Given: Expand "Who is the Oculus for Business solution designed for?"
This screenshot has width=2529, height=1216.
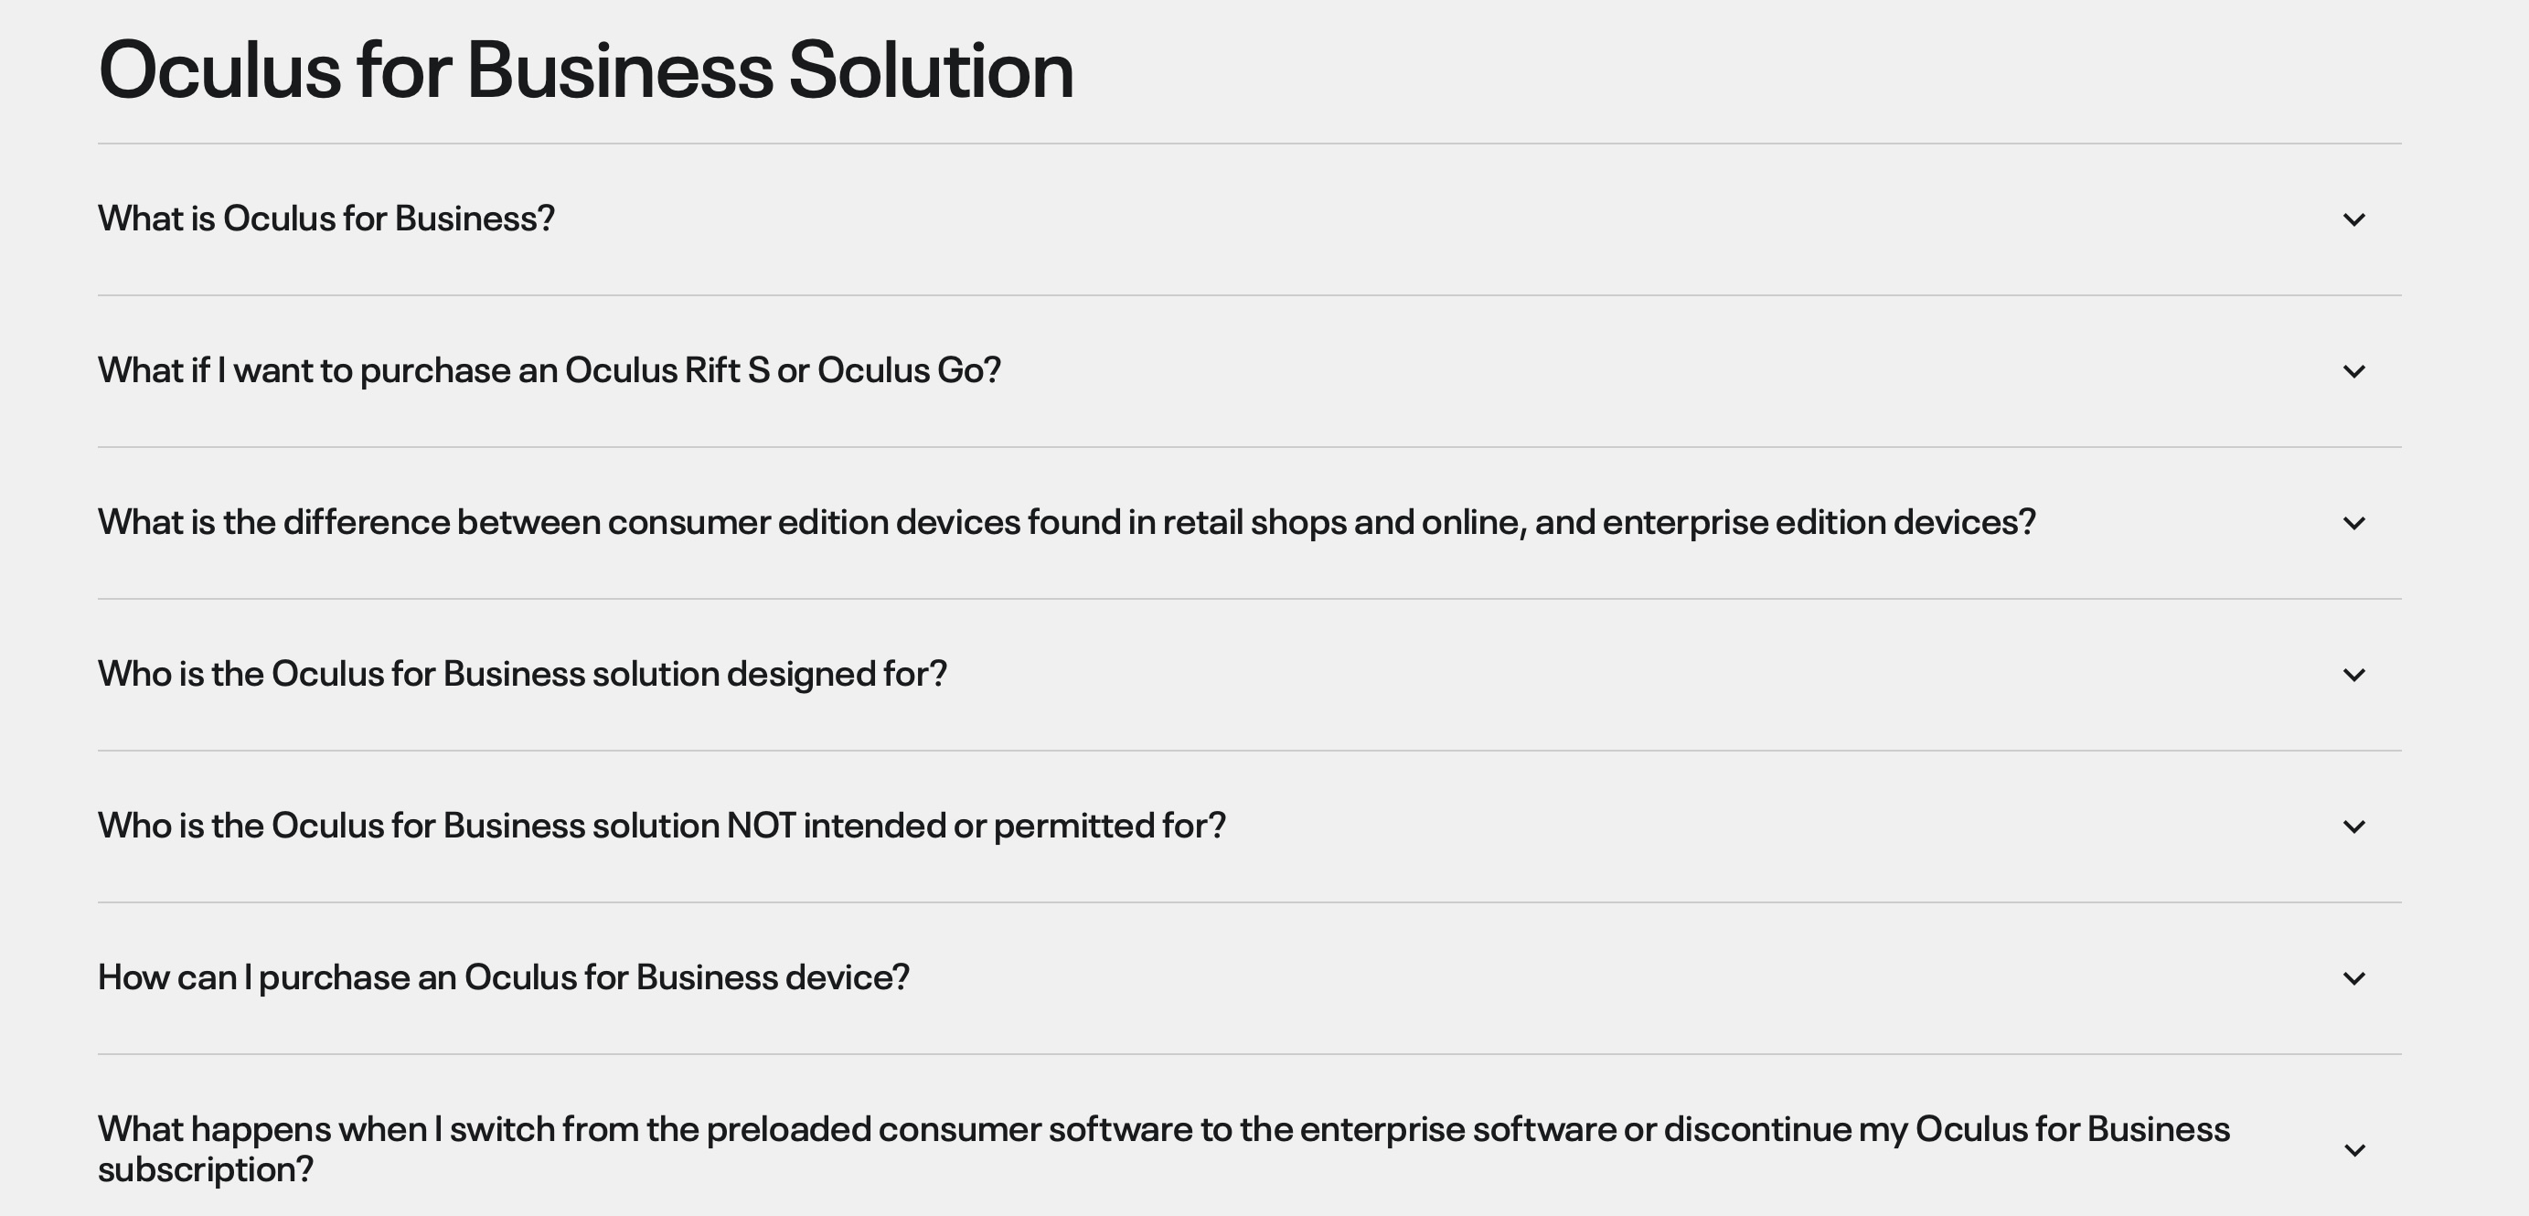Looking at the screenshot, I should click(2354, 673).
